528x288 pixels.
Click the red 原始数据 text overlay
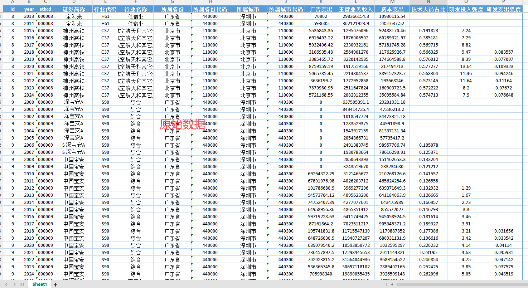point(182,124)
